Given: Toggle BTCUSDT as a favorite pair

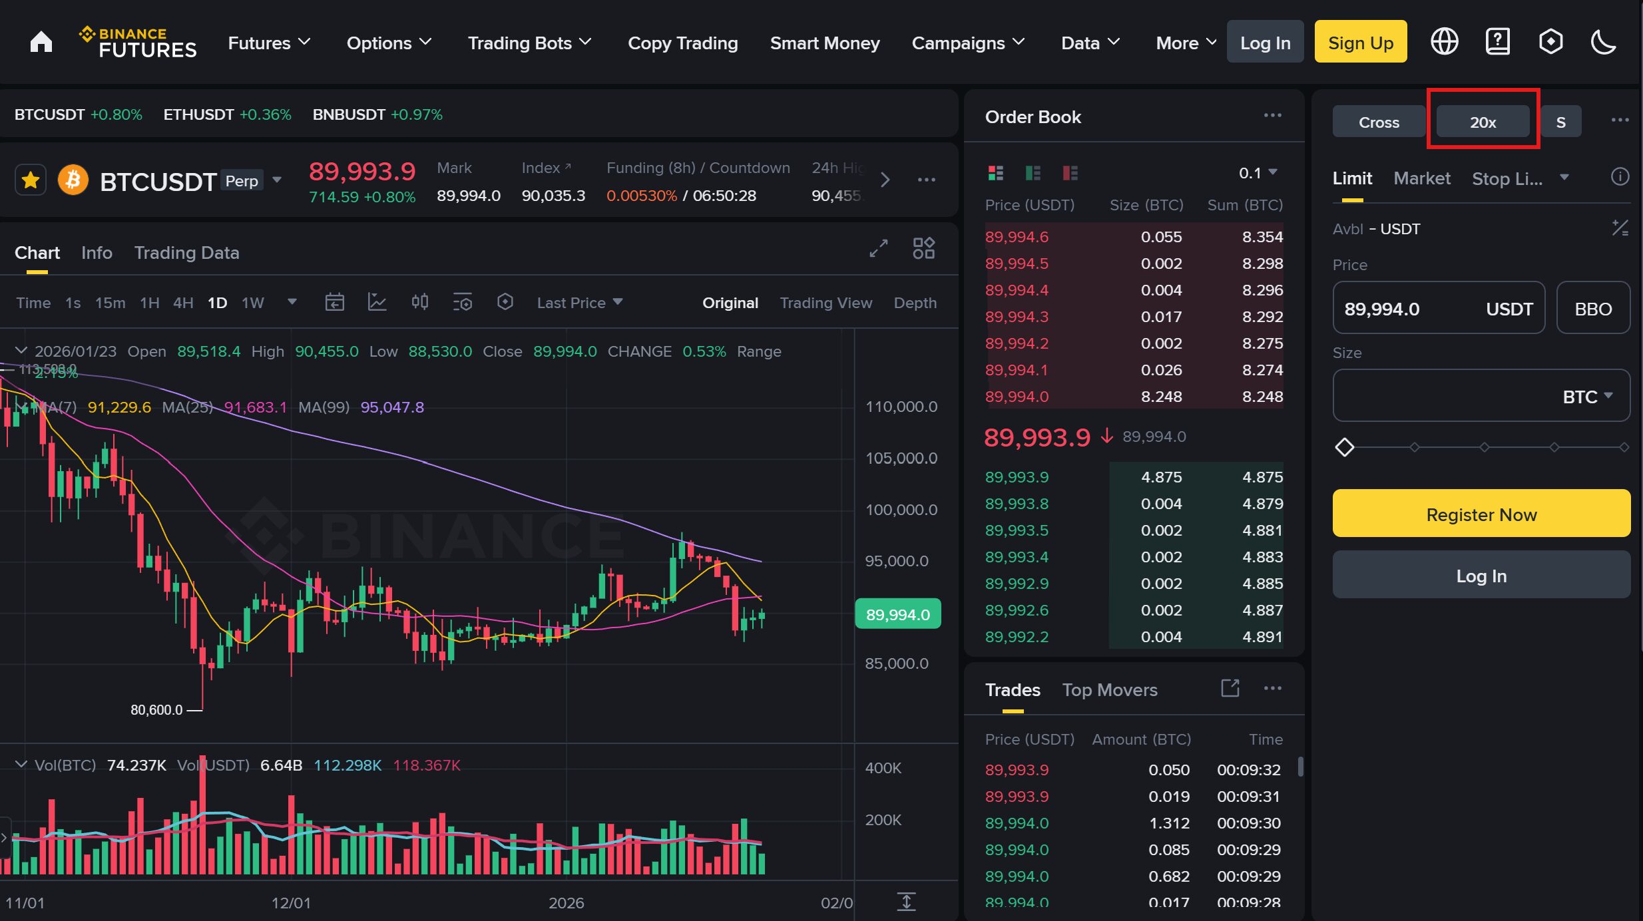Looking at the screenshot, I should pos(31,179).
